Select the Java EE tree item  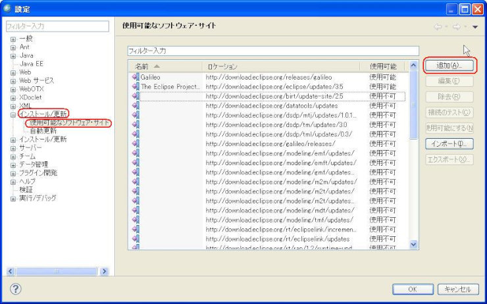30,64
